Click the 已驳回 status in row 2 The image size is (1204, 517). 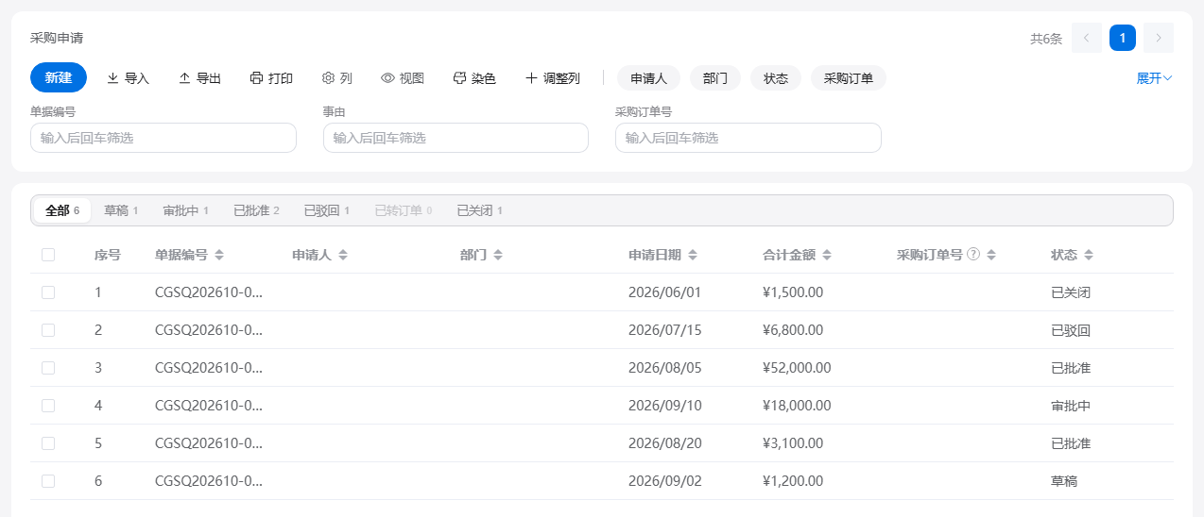pyautogui.click(x=1071, y=330)
